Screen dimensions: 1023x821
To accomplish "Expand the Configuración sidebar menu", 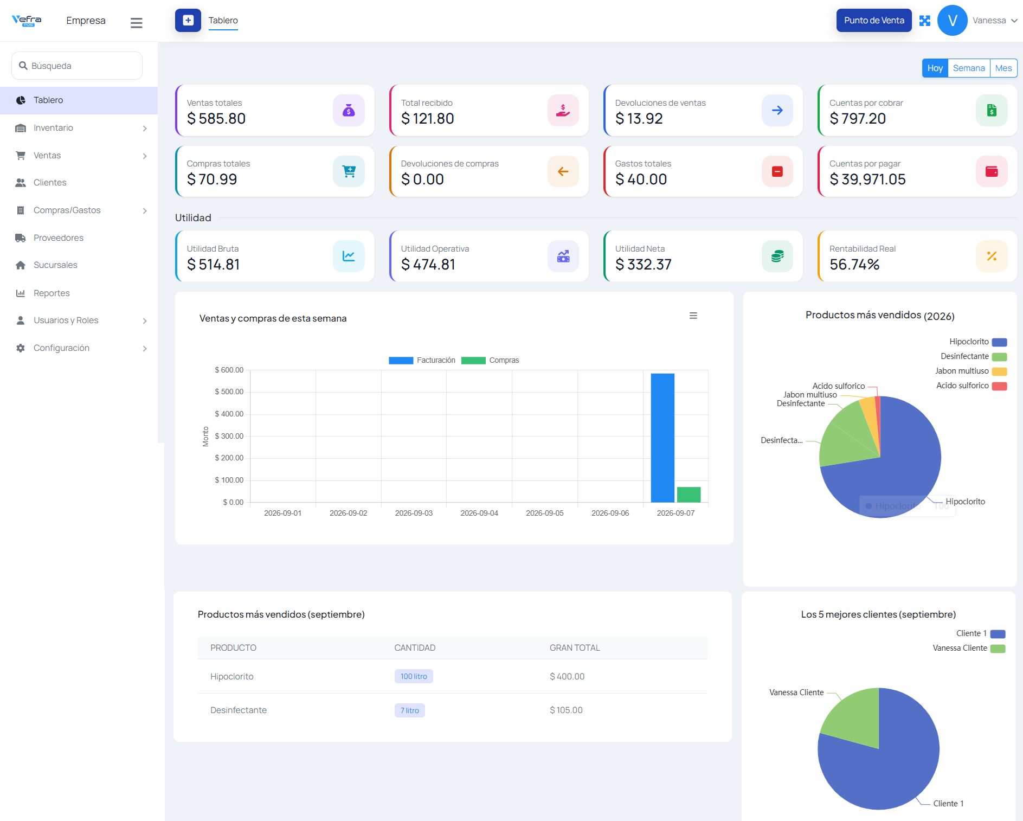I will pos(79,348).
